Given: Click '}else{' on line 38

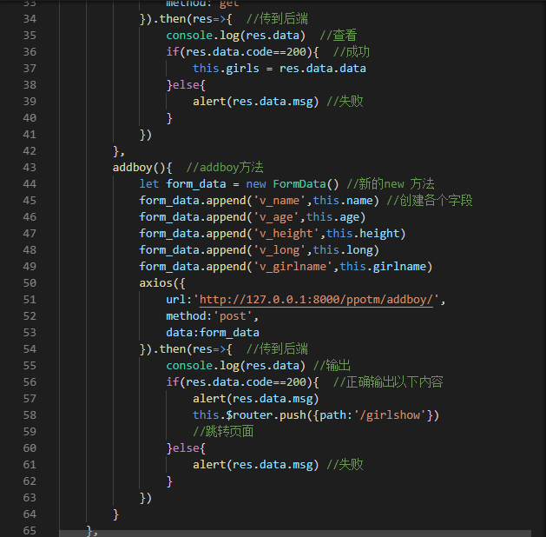Looking at the screenshot, I should (186, 85).
